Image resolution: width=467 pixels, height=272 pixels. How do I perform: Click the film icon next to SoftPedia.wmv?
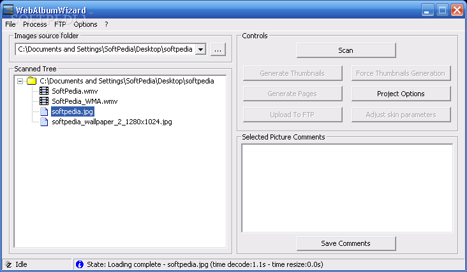pos(44,91)
